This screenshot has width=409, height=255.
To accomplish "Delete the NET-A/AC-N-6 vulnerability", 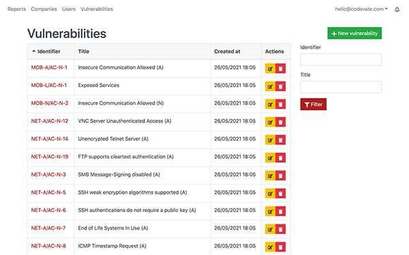I will coord(280,211).
